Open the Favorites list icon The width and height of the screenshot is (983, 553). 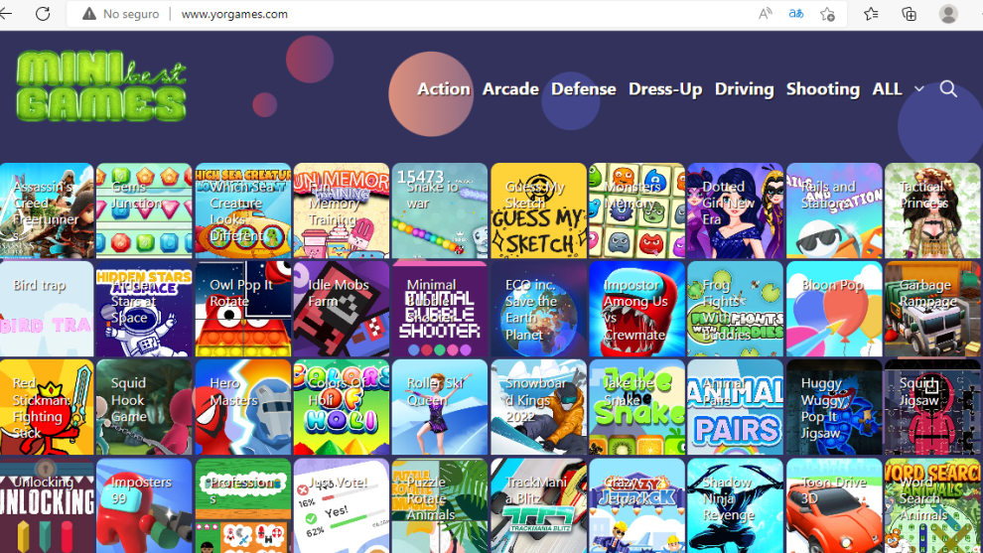[x=871, y=14]
